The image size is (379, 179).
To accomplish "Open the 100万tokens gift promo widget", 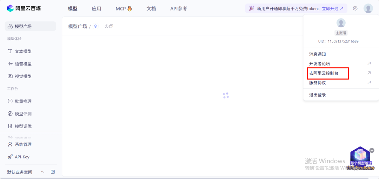I will click(x=360, y=159).
